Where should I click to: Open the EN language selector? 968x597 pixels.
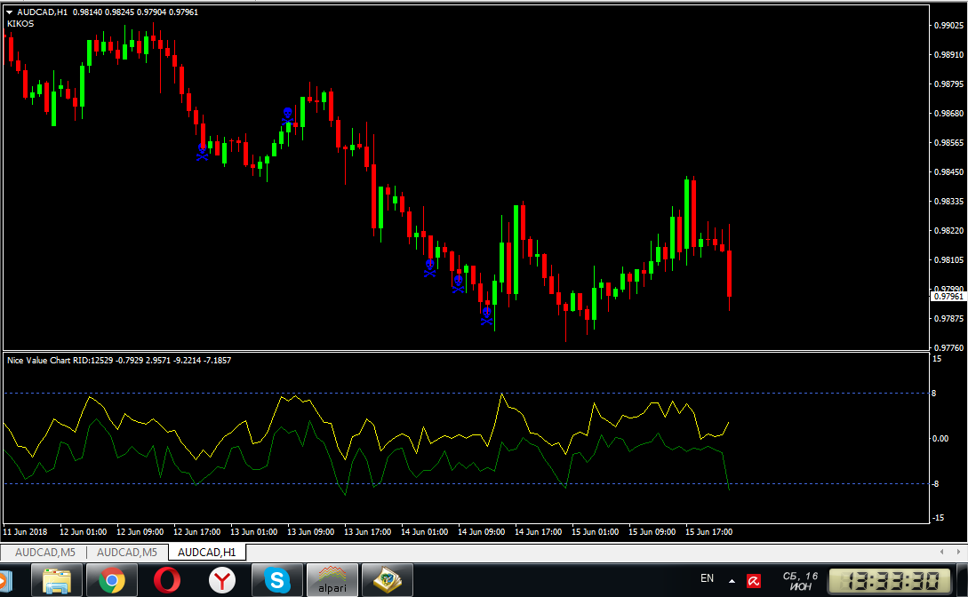click(x=707, y=579)
